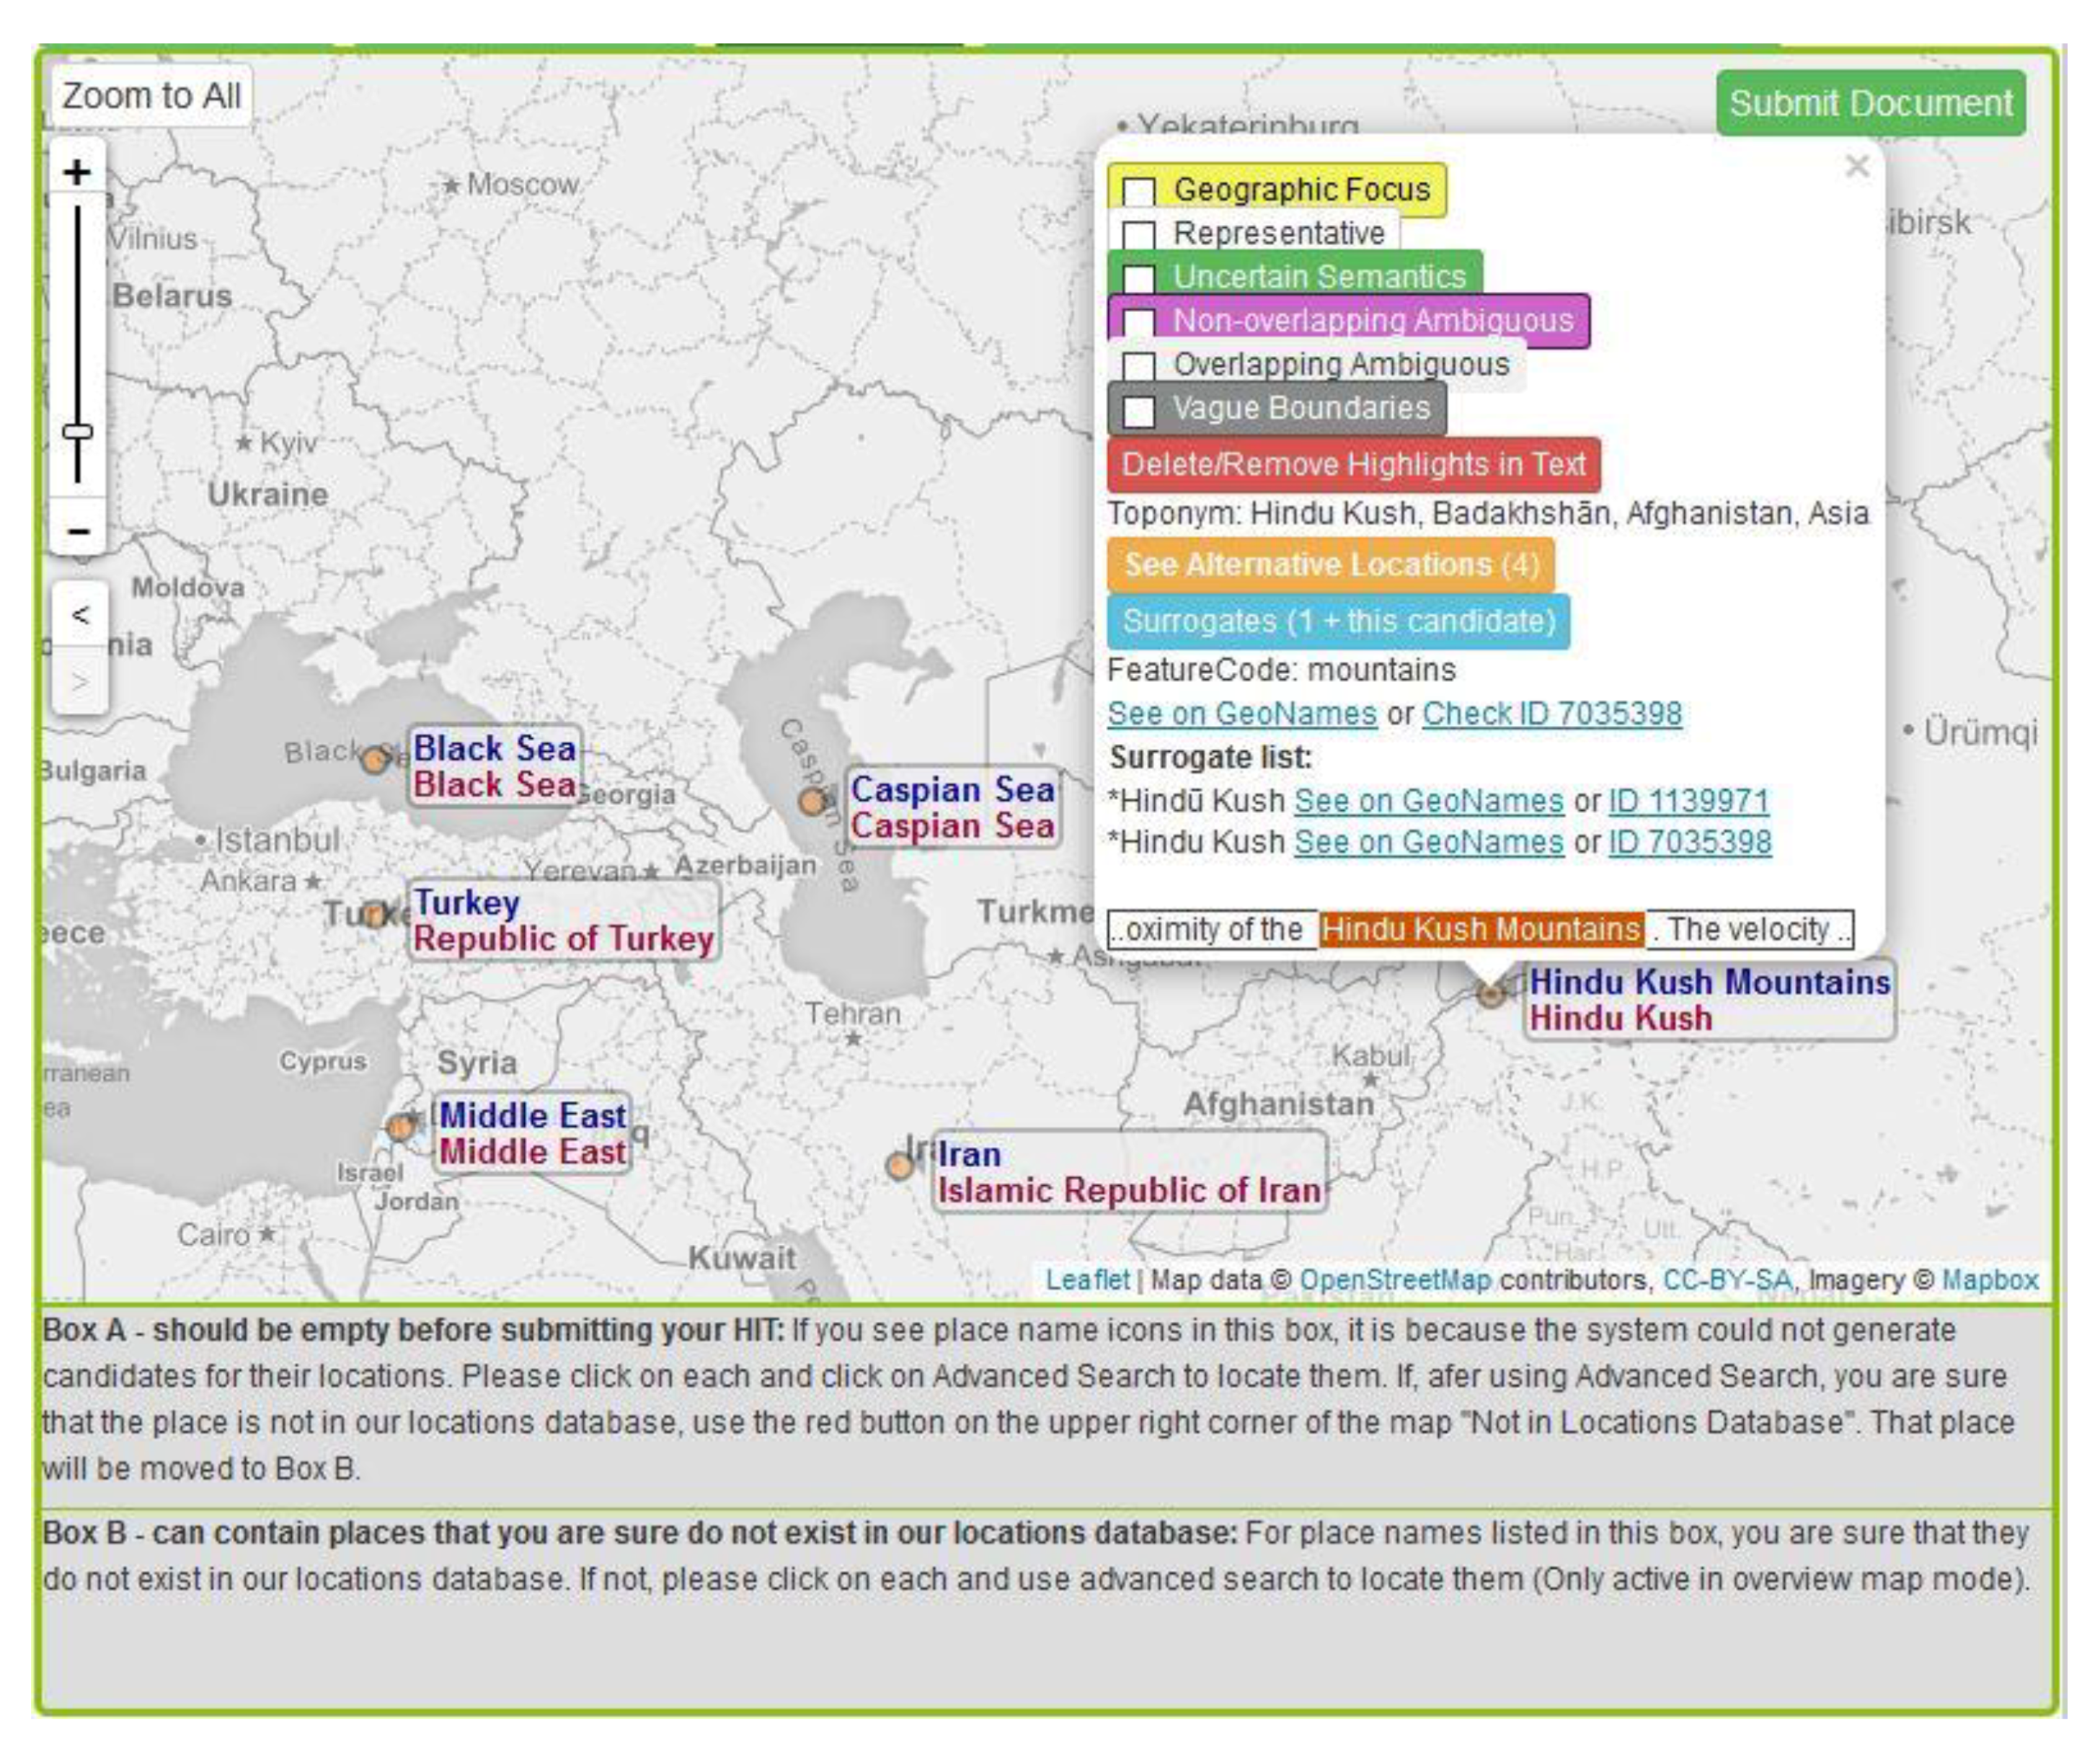Click the Black Sea map marker dot
2100x1756 pixels.
pos(375,759)
